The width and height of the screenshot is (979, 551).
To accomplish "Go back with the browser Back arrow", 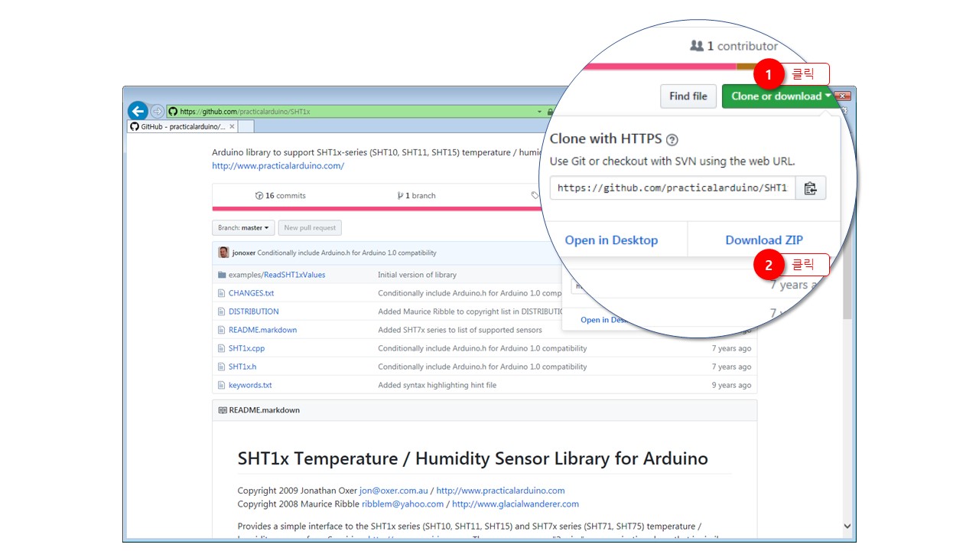I will (138, 111).
